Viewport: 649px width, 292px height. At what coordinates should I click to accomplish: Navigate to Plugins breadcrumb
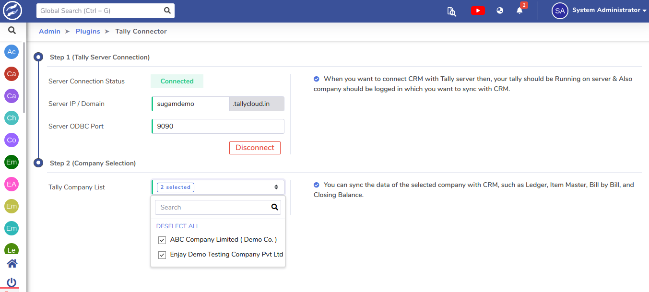pyautogui.click(x=88, y=31)
